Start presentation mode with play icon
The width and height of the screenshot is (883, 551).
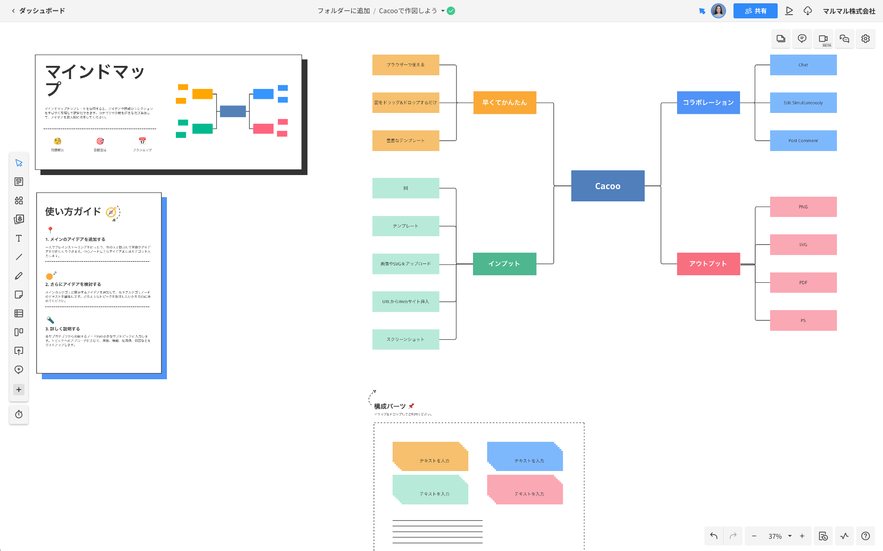click(x=789, y=11)
